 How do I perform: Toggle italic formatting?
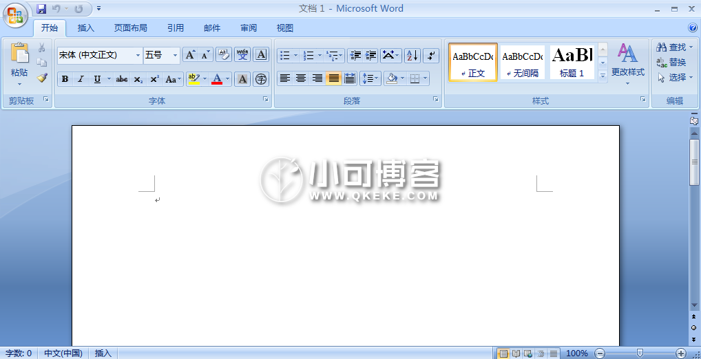click(x=81, y=79)
